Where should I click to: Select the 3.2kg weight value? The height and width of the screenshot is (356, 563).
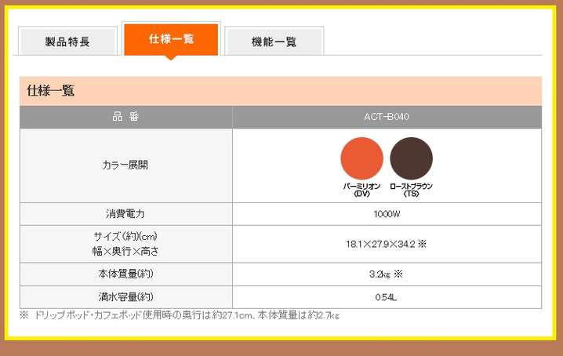click(x=382, y=274)
